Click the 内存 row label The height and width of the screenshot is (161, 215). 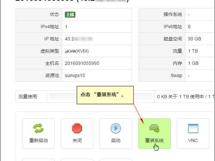(x=178, y=63)
